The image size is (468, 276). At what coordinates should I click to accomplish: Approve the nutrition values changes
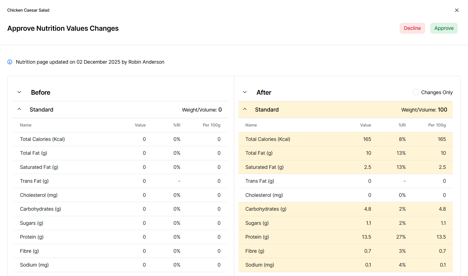pyautogui.click(x=444, y=28)
